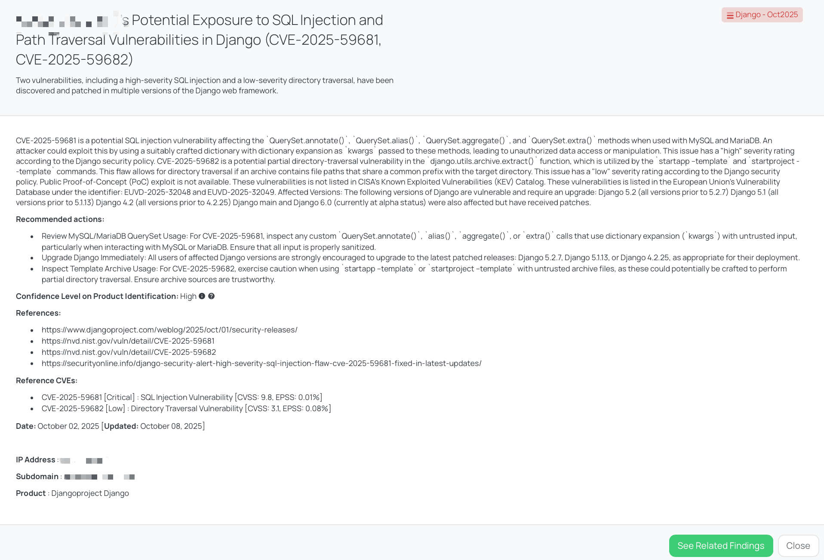The width and height of the screenshot is (824, 560).
Task: Open the djangoproject.com security releases link
Action: pos(169,329)
